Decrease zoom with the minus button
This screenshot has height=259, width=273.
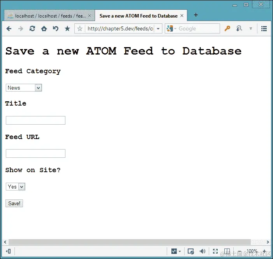point(240,251)
